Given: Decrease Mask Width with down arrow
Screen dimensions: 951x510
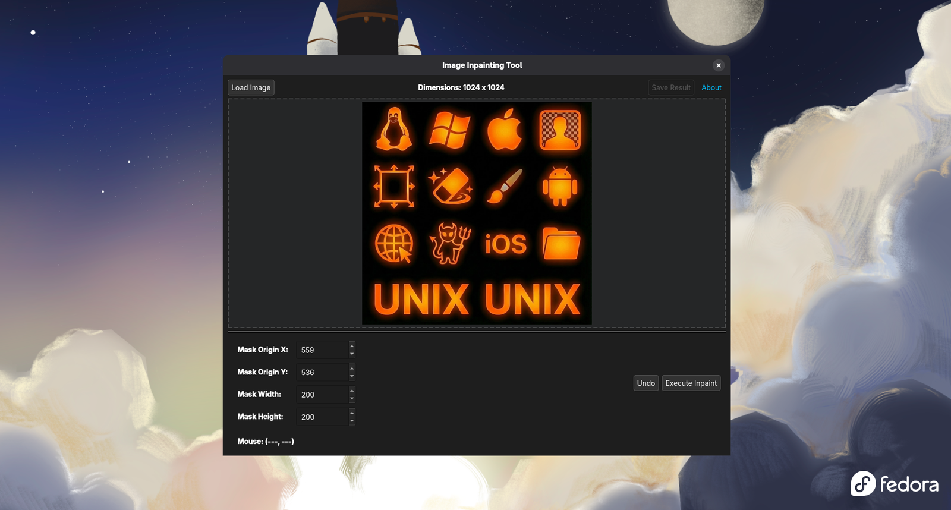Looking at the screenshot, I should (x=352, y=399).
